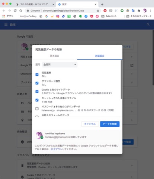Bookmark this page with the star icon
Screen dimensions: 154x179
(98, 11)
